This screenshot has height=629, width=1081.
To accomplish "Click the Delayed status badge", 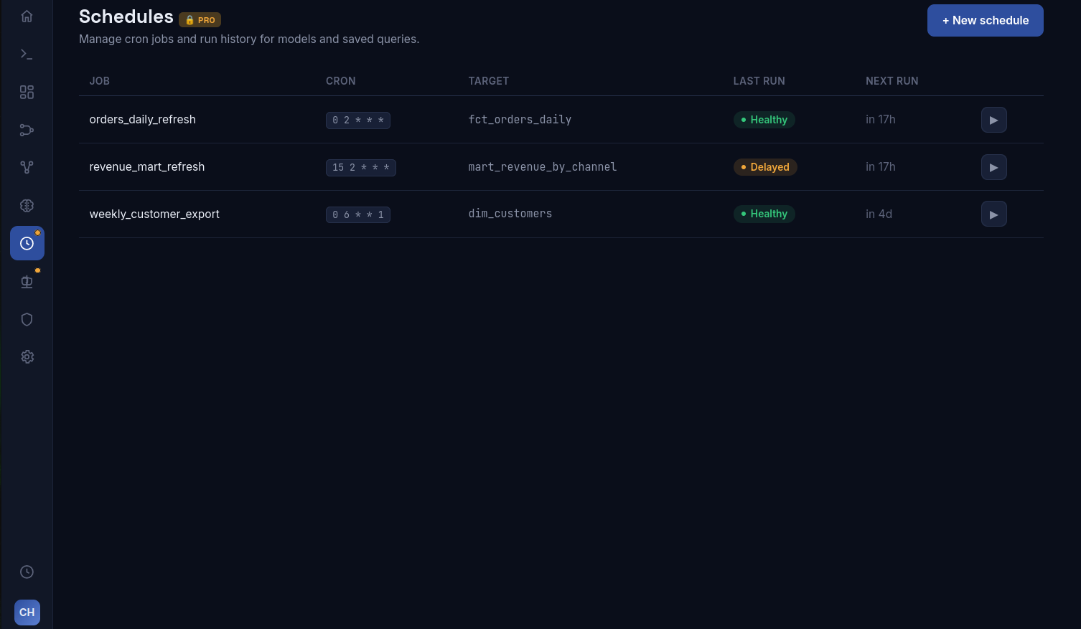I will pos(765,167).
